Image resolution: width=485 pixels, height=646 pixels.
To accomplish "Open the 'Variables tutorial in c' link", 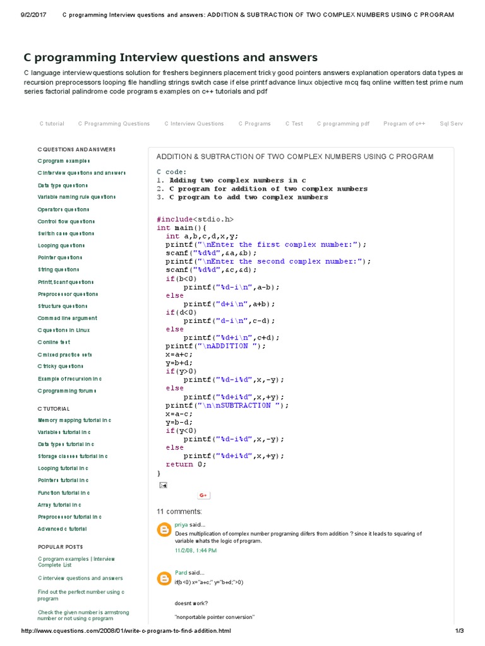I will point(64,432).
